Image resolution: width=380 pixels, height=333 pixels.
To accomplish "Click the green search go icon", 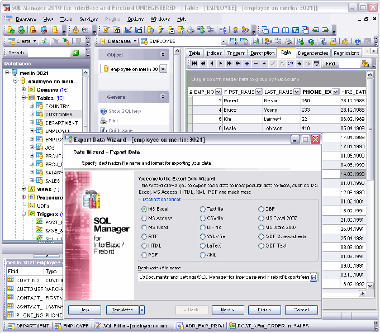I will [76, 53].
